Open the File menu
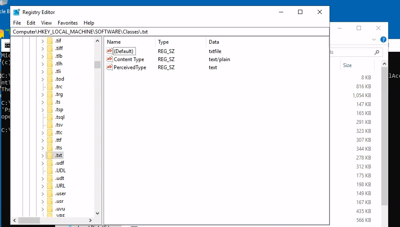 coord(17,22)
